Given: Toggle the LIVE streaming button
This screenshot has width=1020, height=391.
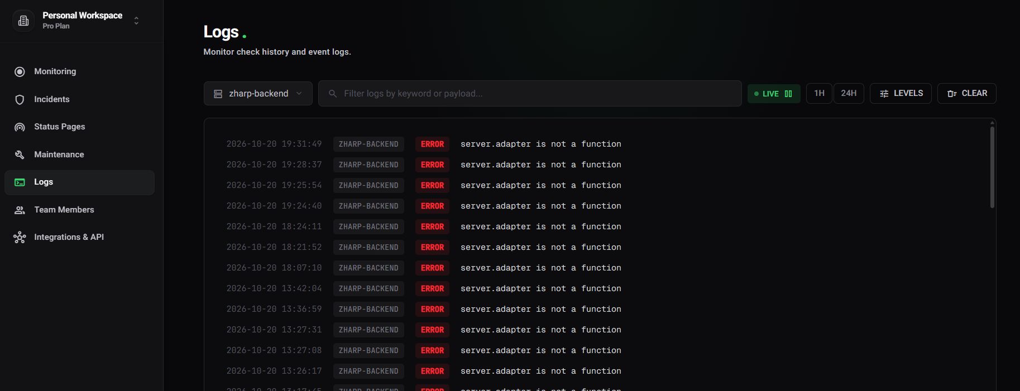Looking at the screenshot, I should tap(774, 94).
